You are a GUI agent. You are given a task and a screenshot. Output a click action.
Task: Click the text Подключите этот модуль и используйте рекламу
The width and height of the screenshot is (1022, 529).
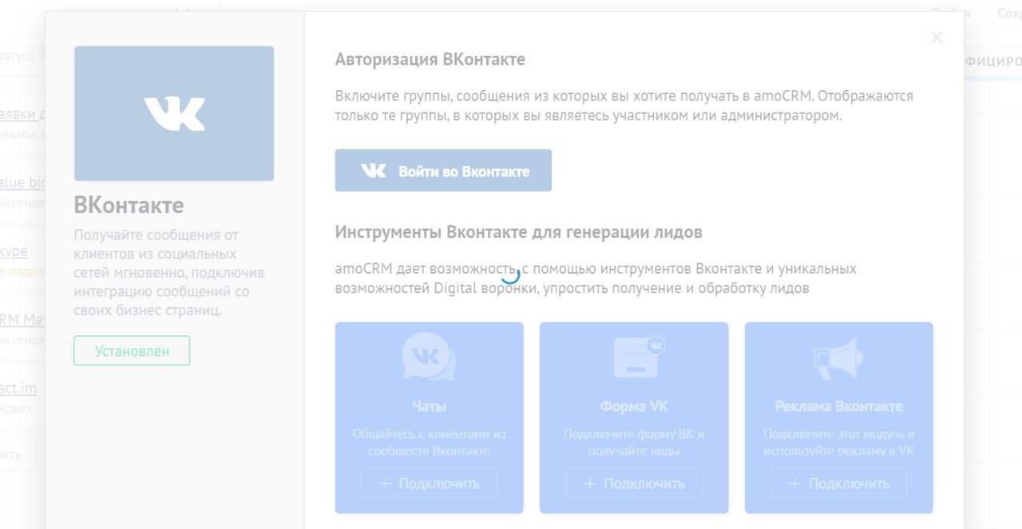[839, 442]
